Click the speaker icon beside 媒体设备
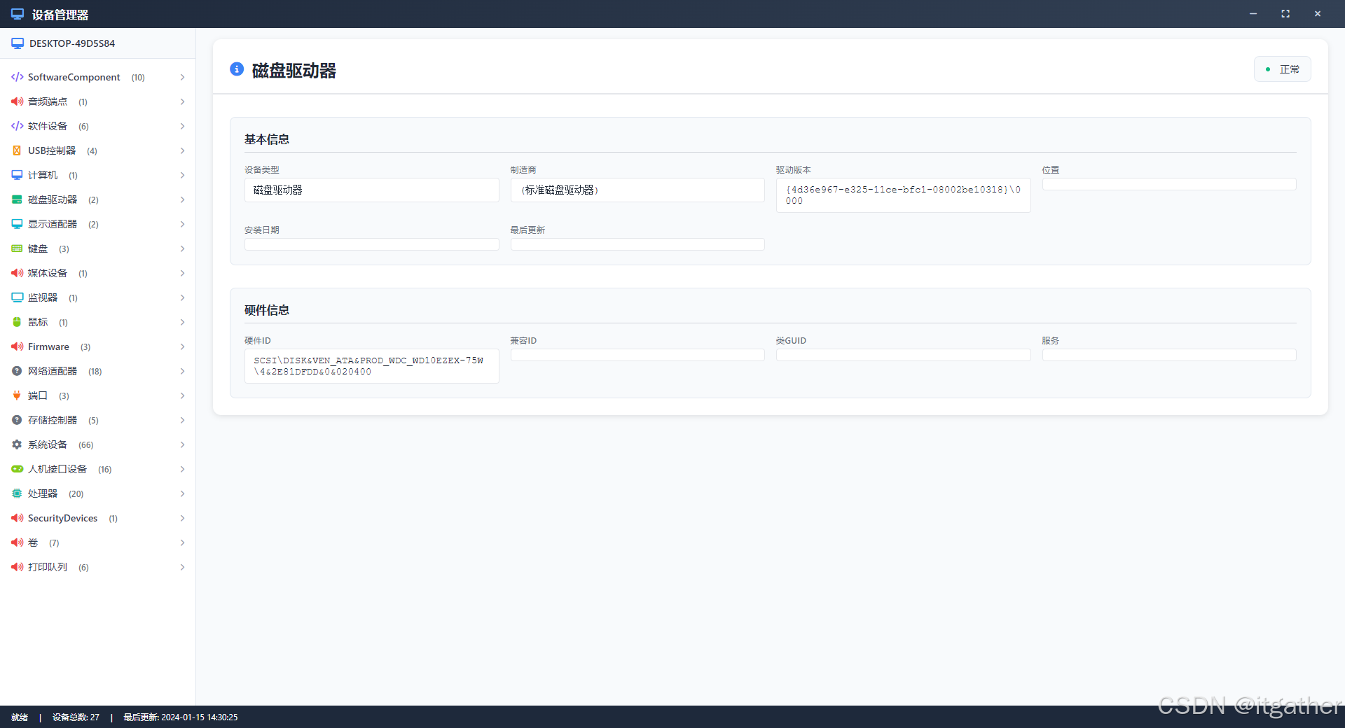This screenshot has height=728, width=1345. [x=17, y=273]
